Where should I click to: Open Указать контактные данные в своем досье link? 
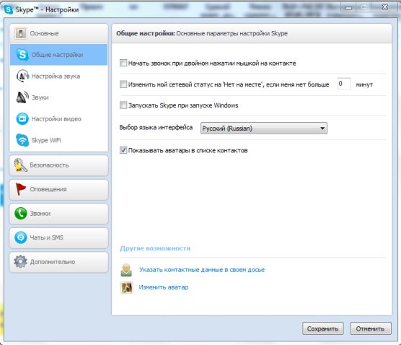(x=202, y=270)
